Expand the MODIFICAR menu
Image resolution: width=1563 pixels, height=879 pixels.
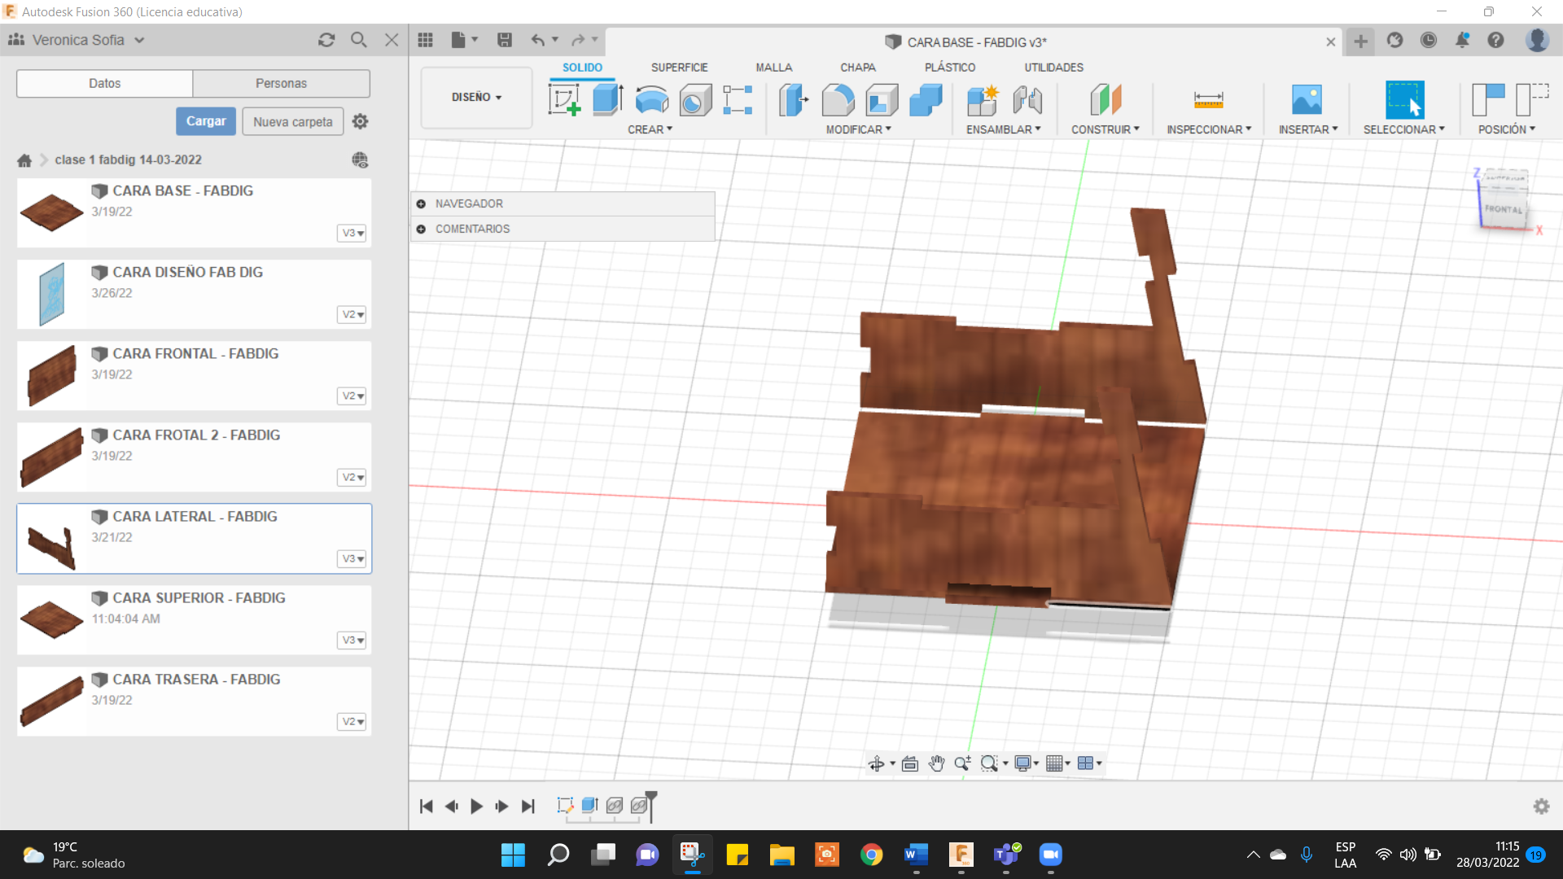coord(858,129)
